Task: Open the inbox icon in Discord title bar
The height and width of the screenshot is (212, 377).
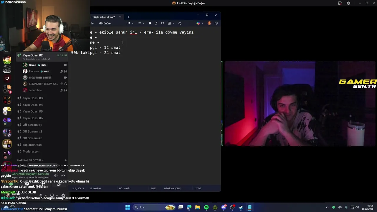Action: point(340,3)
